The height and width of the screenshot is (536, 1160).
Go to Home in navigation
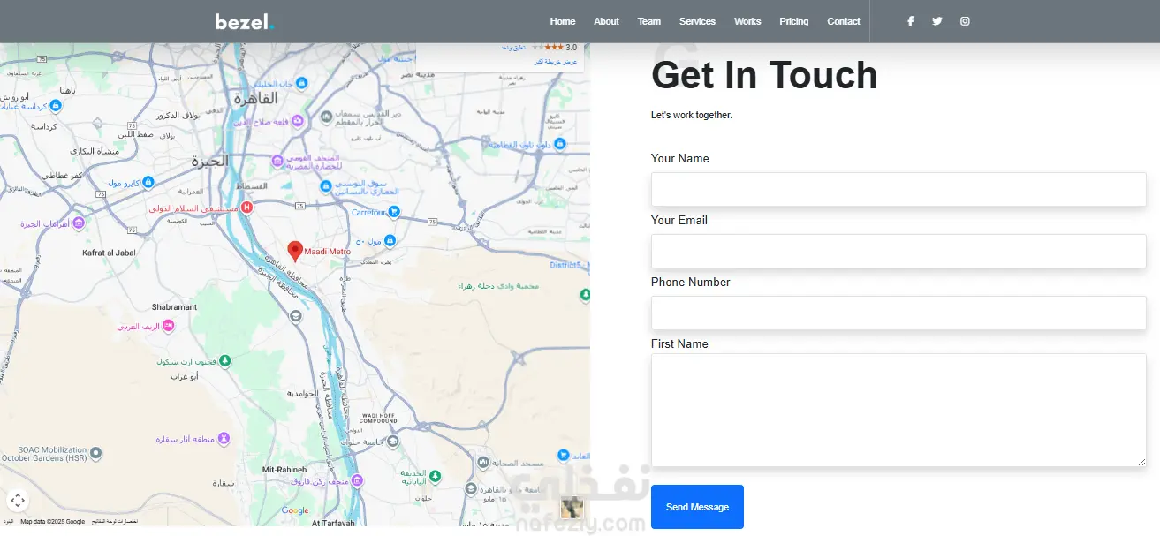pyautogui.click(x=563, y=21)
